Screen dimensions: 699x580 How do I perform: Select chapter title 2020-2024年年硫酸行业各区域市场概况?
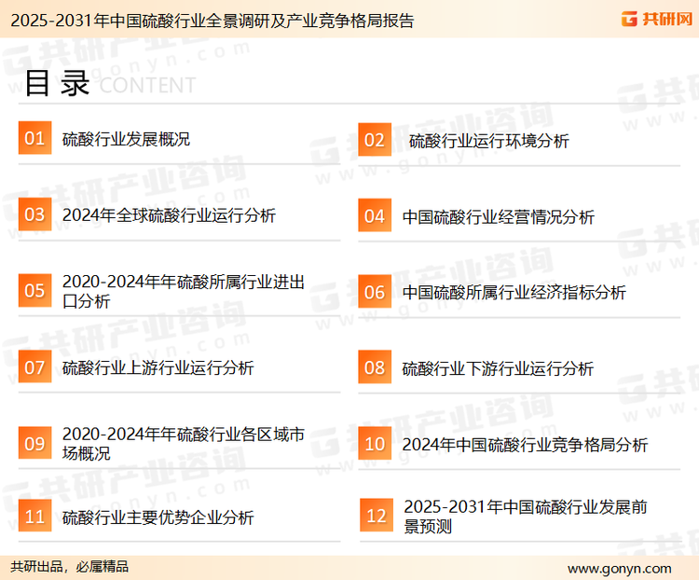tap(184, 444)
